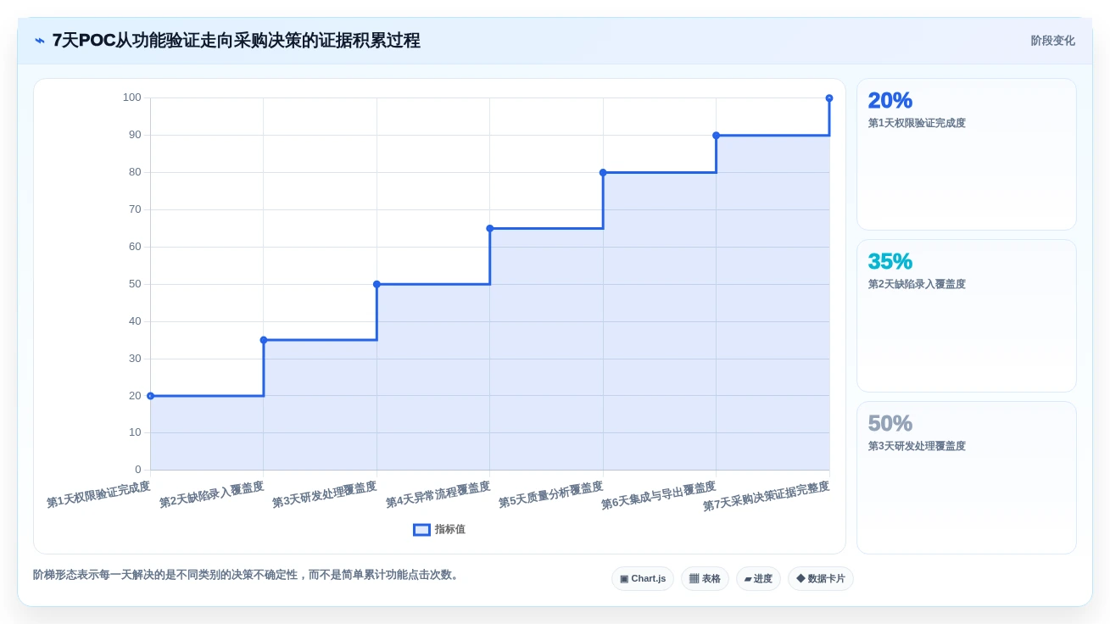Click the y-axis tick label 0
The image size is (1110, 624).
[x=138, y=470]
